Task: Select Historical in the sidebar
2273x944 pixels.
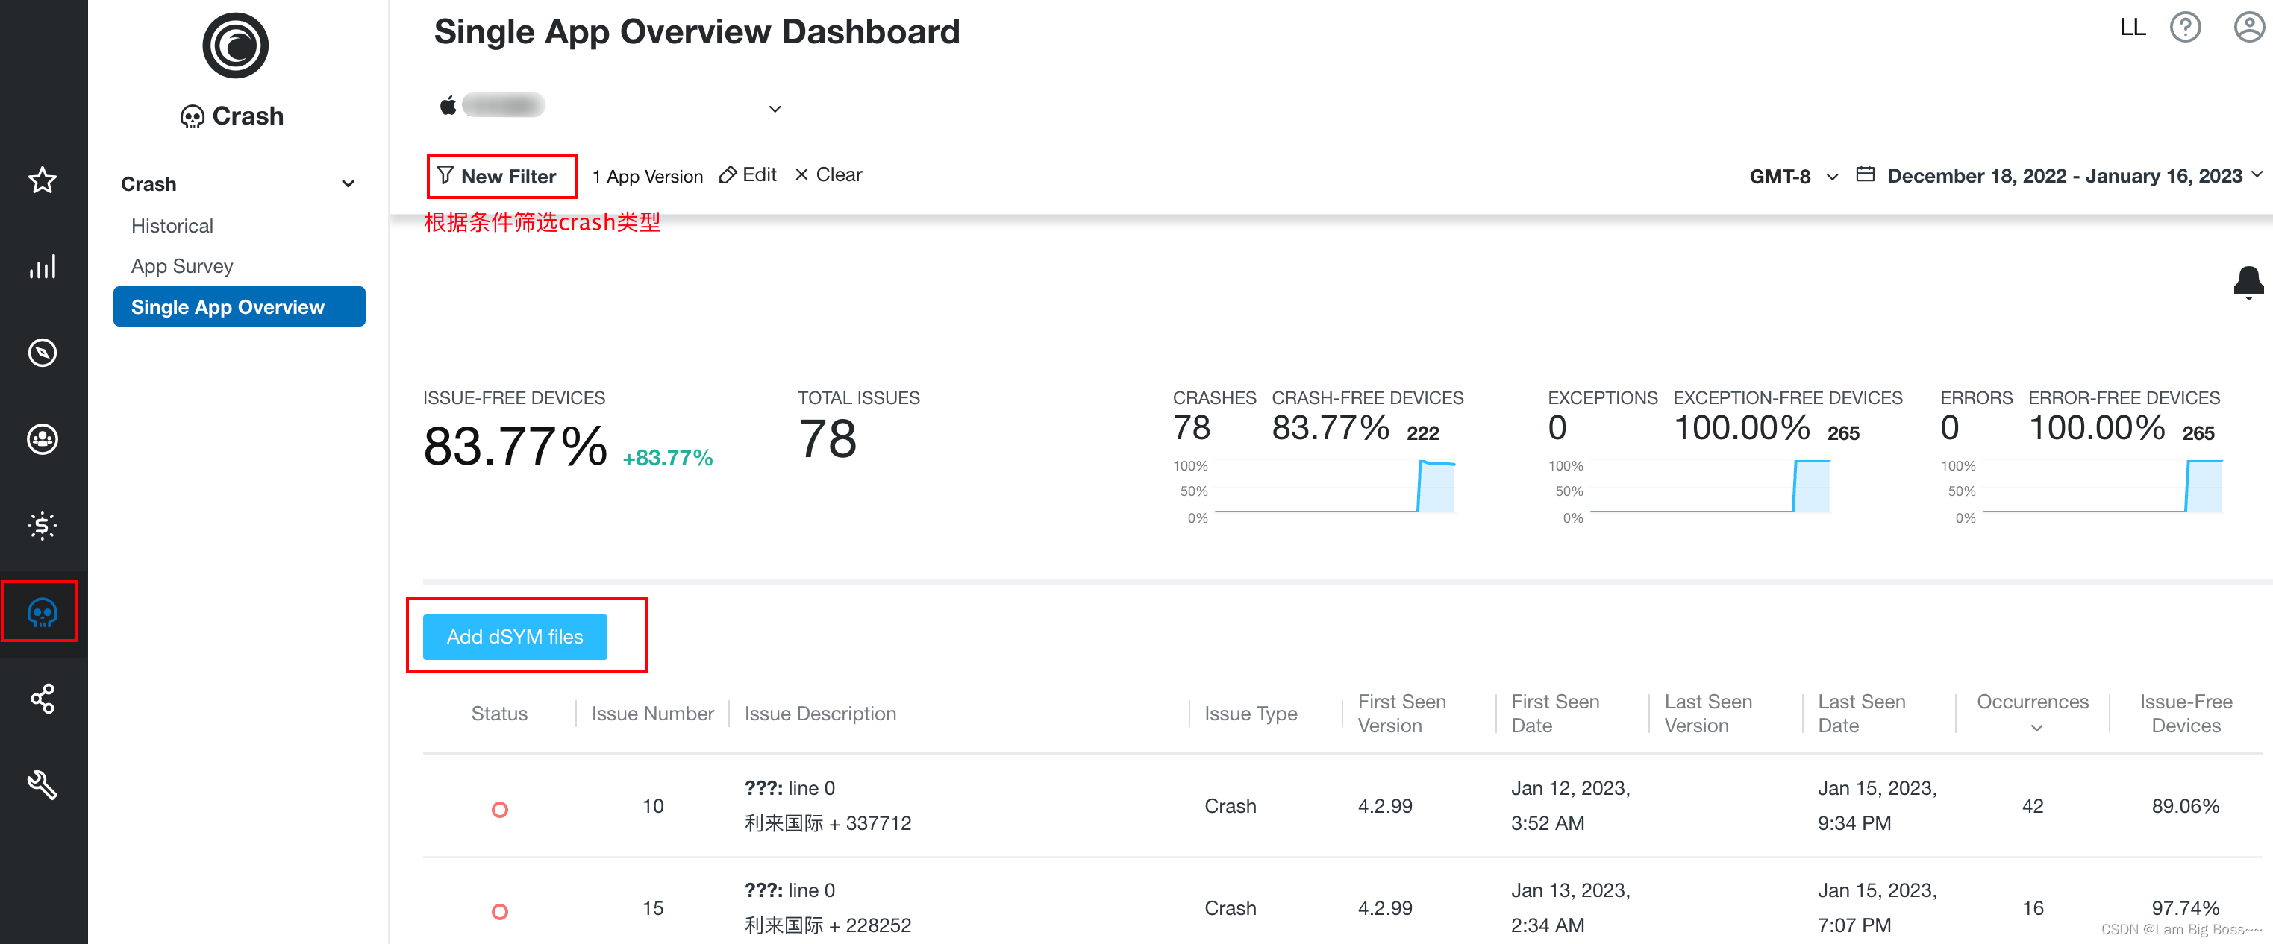Action: (x=172, y=226)
